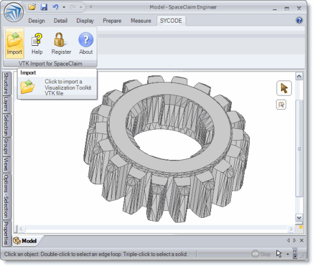Activate the Select arrow tool in viewport
Image resolution: width=313 pixels, height=266 pixels.
pyautogui.click(x=284, y=88)
